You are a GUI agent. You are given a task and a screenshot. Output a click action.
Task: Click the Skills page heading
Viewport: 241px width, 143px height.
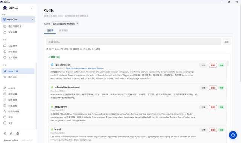point(49,11)
